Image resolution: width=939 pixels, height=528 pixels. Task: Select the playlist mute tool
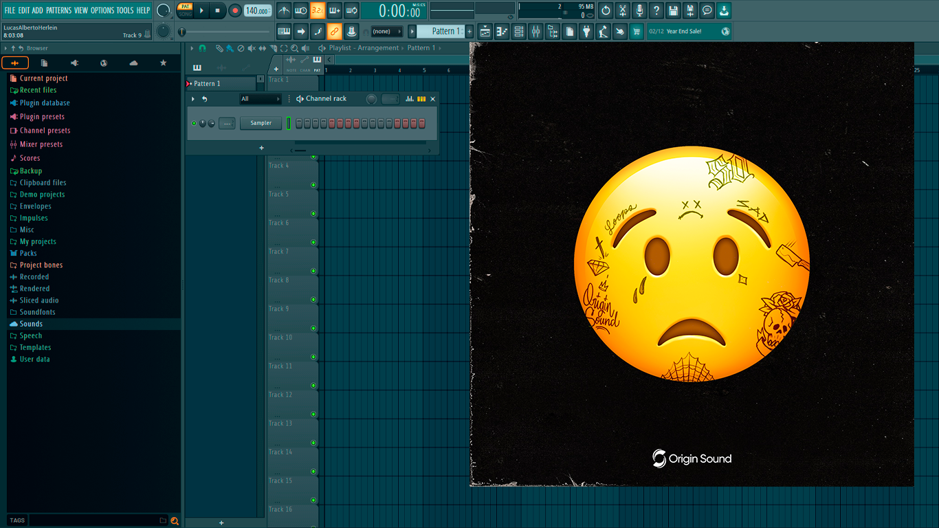pyautogui.click(x=252, y=48)
